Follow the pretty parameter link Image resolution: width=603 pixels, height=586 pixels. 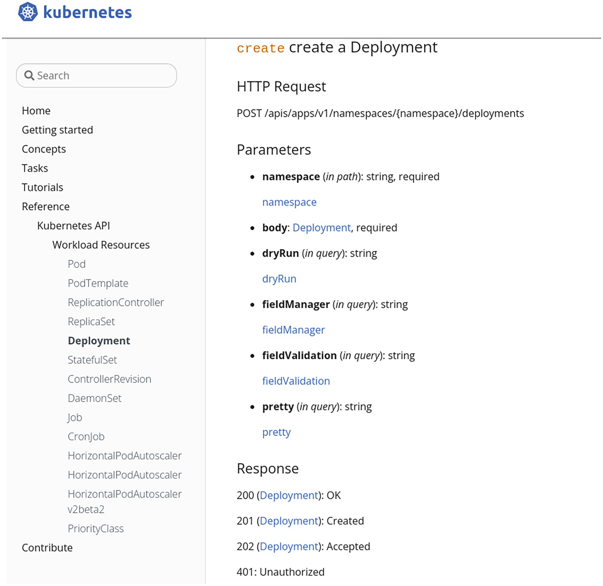point(277,432)
